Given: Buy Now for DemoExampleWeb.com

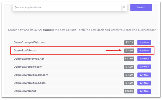Looking at the screenshot, I should tap(144, 42).
